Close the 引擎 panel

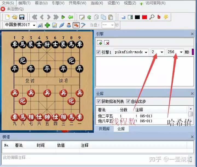tap(192, 34)
